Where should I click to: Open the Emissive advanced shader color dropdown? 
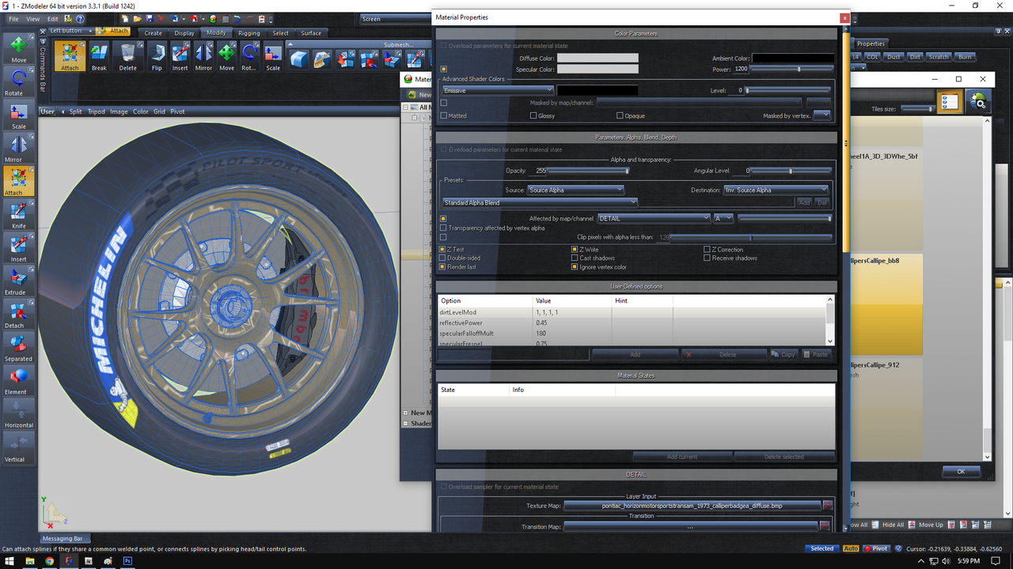point(498,90)
